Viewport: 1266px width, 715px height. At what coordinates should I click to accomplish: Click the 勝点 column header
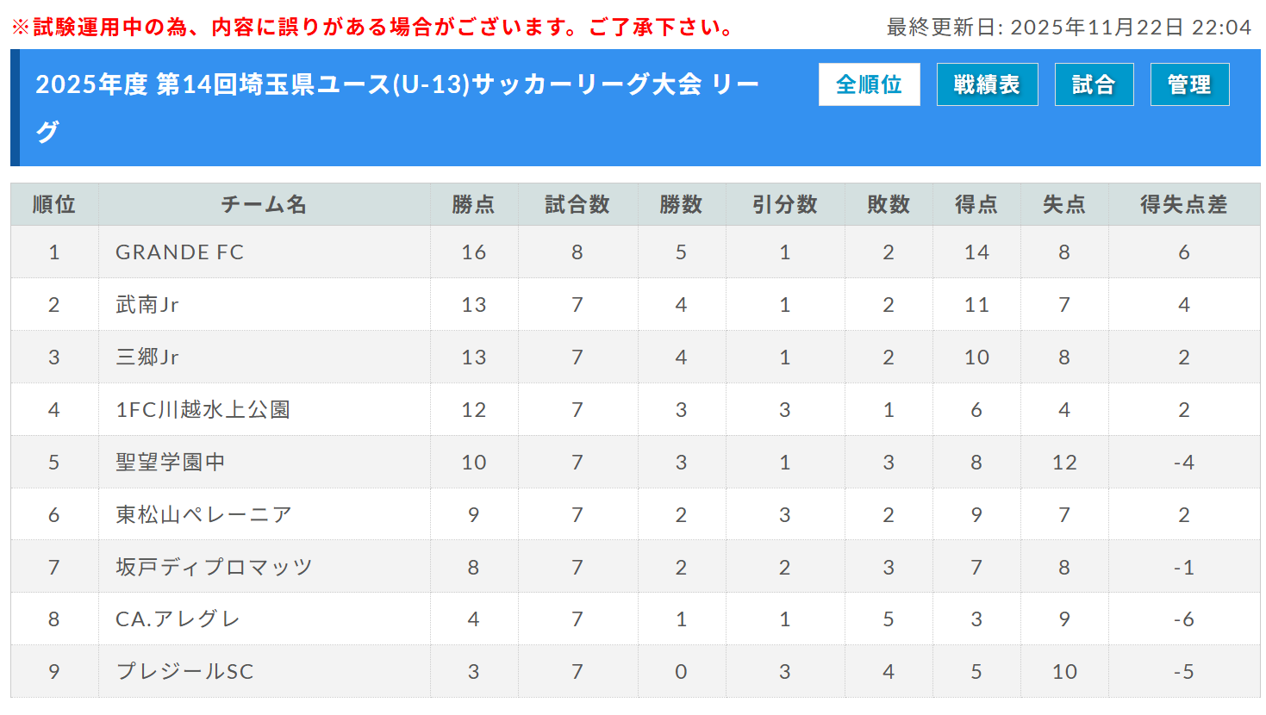(x=473, y=205)
